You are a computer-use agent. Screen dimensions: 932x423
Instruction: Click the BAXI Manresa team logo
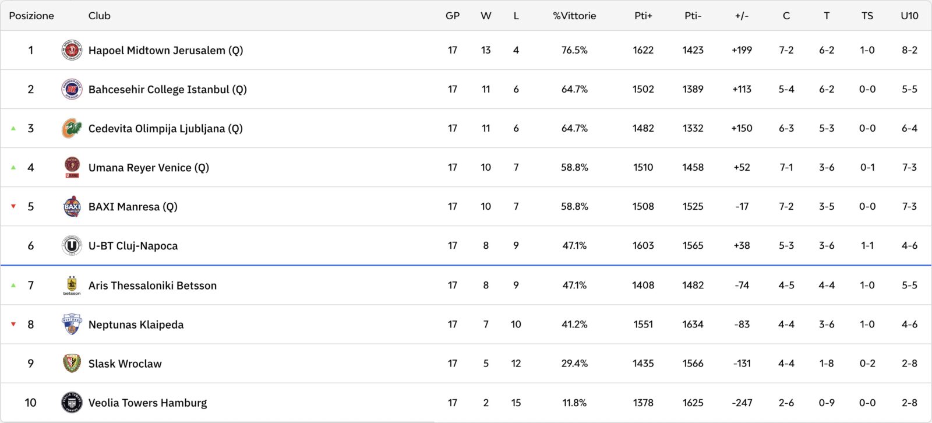coord(72,206)
